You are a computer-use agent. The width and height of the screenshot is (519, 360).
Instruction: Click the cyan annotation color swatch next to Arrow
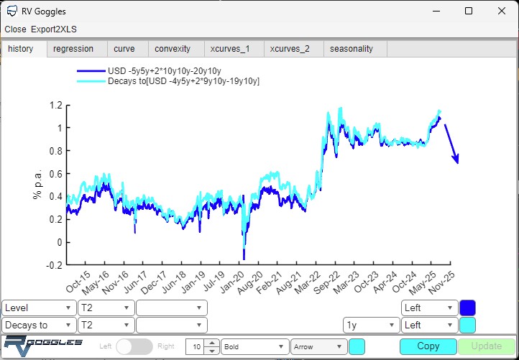coord(357,347)
